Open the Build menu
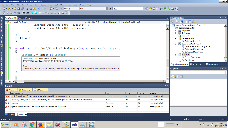Screen dimensions: 228x128 point(36,5)
